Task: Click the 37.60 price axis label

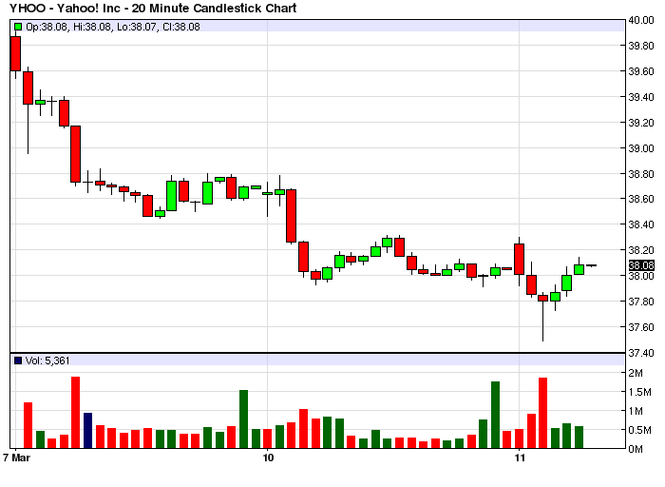Action: (x=641, y=327)
